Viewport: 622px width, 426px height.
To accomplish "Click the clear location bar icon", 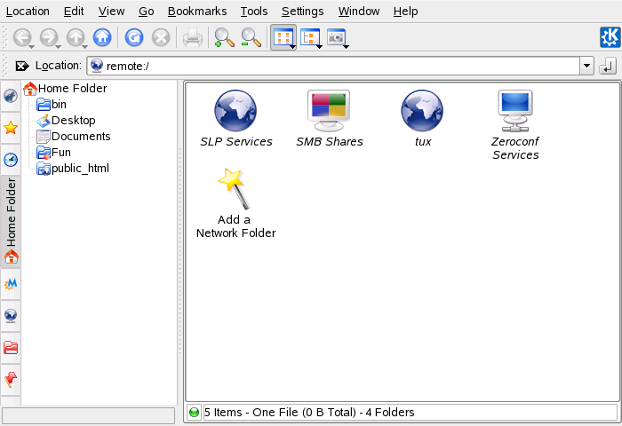I will [22, 66].
